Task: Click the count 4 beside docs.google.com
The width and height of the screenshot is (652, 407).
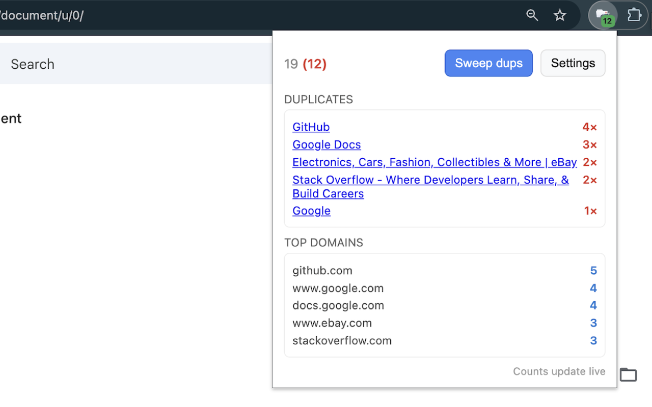Action: pos(593,305)
